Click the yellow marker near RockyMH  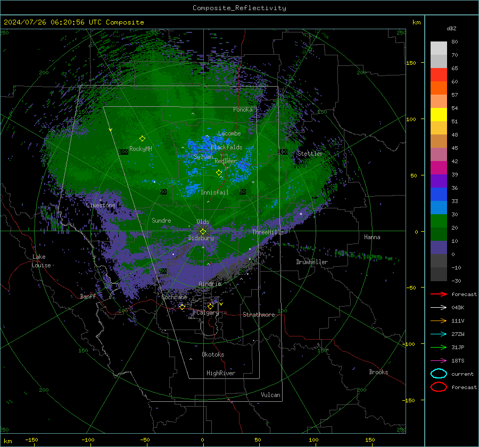coord(142,139)
